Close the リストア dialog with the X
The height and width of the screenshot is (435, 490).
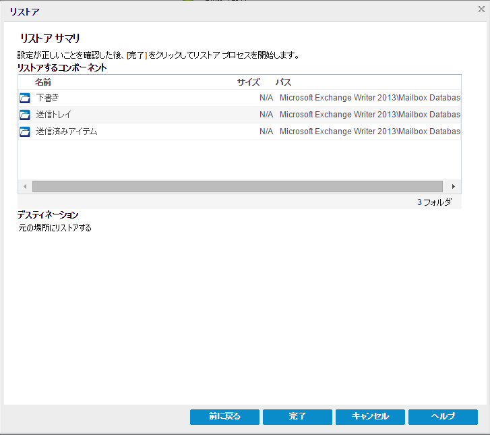coord(481,9)
